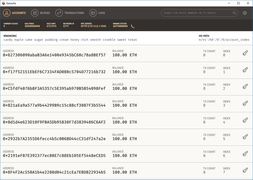
Task: Click the search magnifier icon
Action: 234,13
